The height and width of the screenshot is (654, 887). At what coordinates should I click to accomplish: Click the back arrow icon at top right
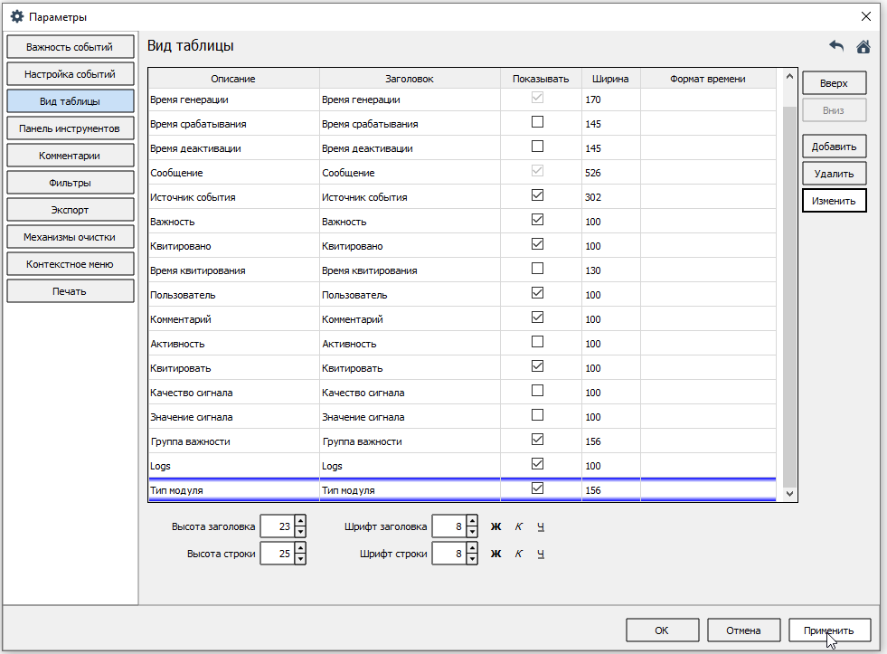[x=836, y=46]
